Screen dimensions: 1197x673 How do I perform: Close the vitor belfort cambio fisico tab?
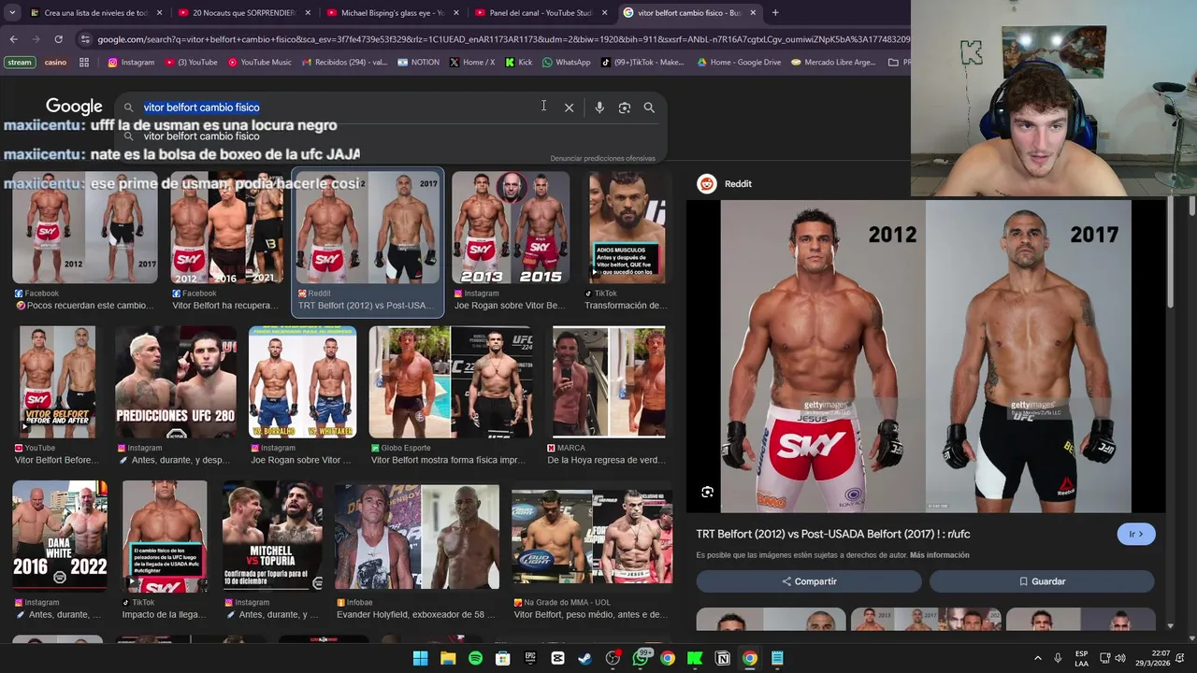click(753, 13)
